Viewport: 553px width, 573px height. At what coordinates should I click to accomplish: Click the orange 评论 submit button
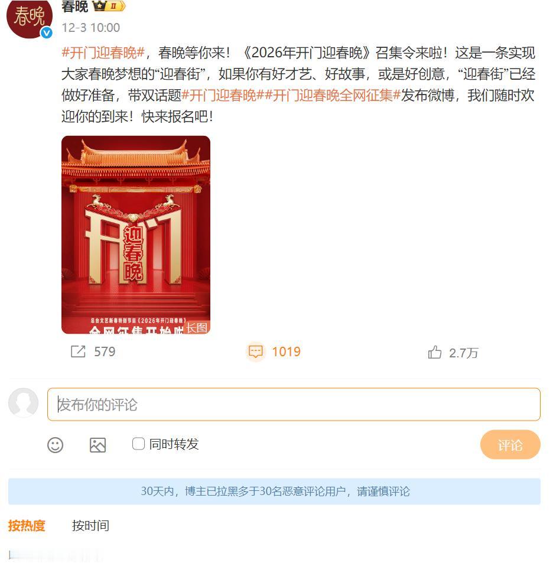(x=510, y=445)
